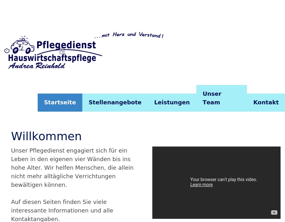
Task: Open the Kontakt page
Action: coord(266,102)
